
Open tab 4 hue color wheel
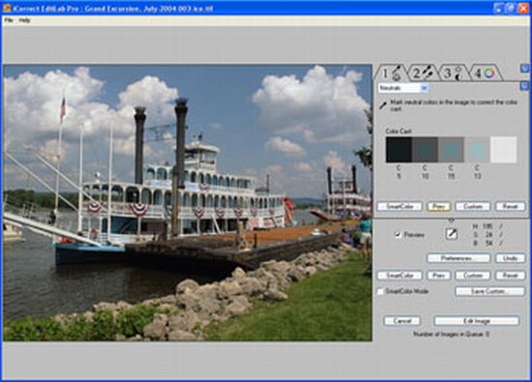point(486,73)
